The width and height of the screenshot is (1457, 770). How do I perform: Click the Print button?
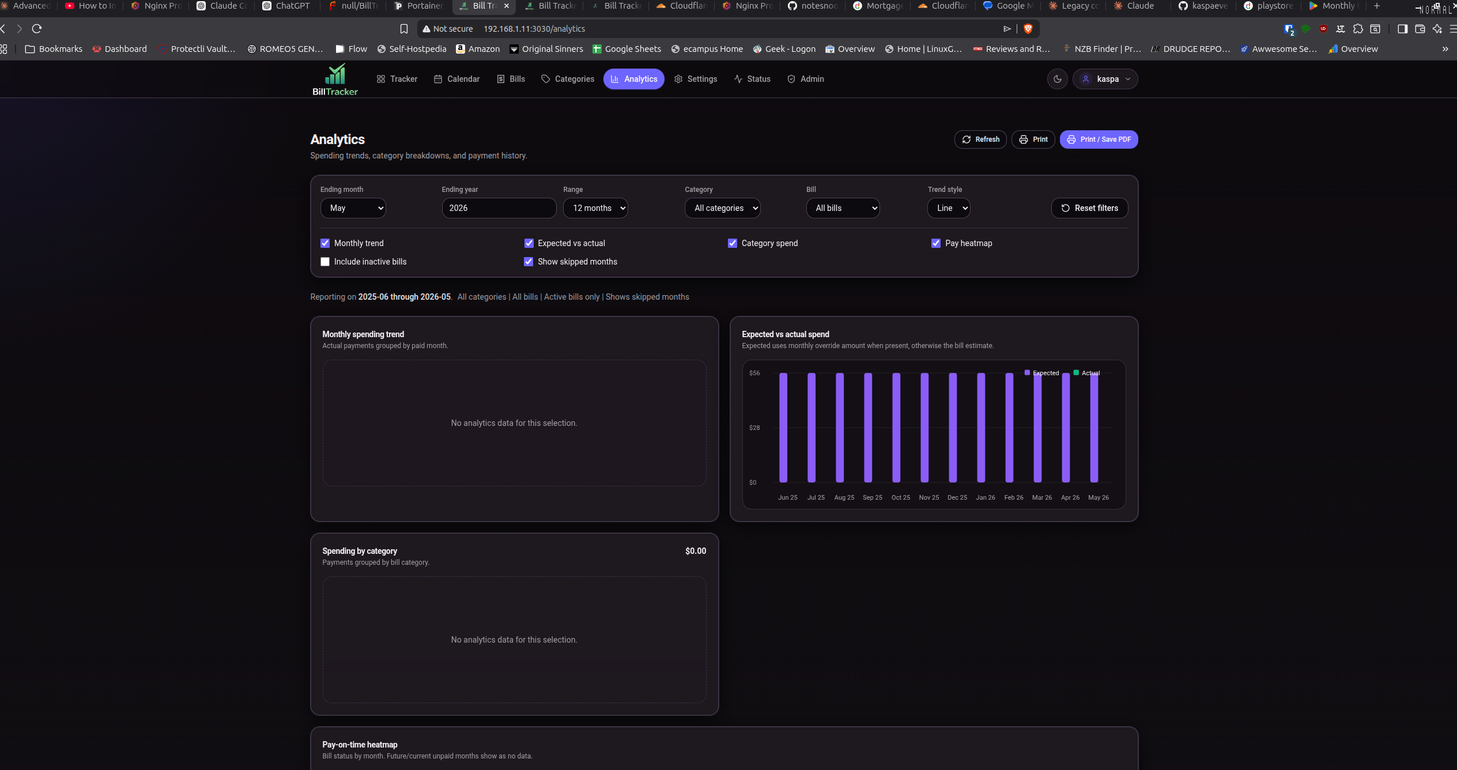coord(1033,139)
